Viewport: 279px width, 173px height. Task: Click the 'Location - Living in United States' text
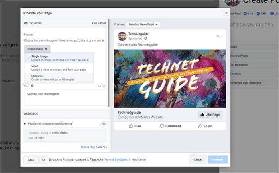[48, 133]
